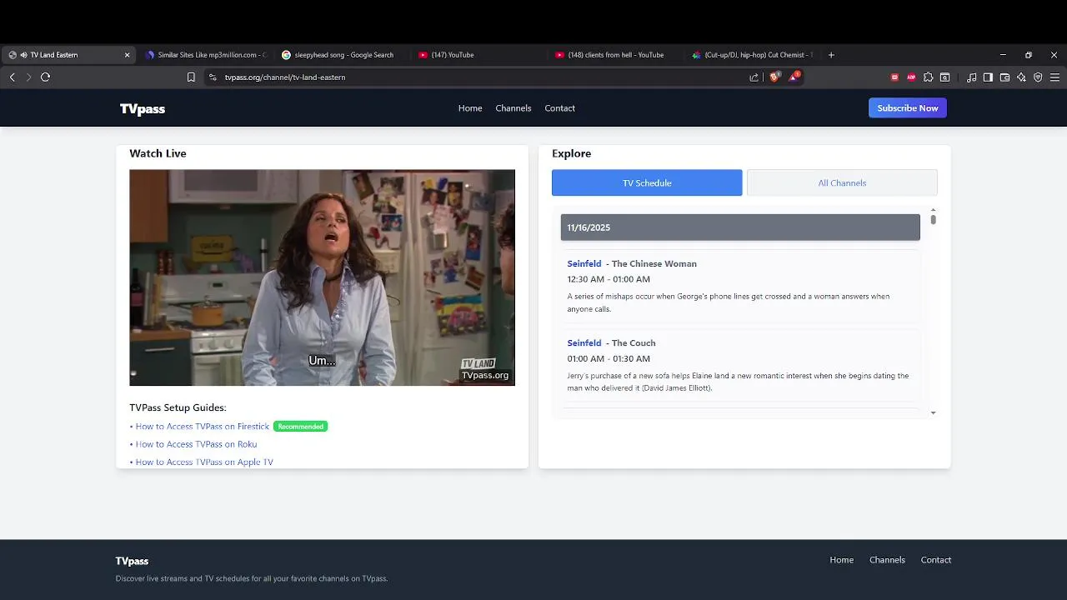The image size is (1067, 600).
Task: Open the Brave Wallet icon
Action: [1004, 77]
